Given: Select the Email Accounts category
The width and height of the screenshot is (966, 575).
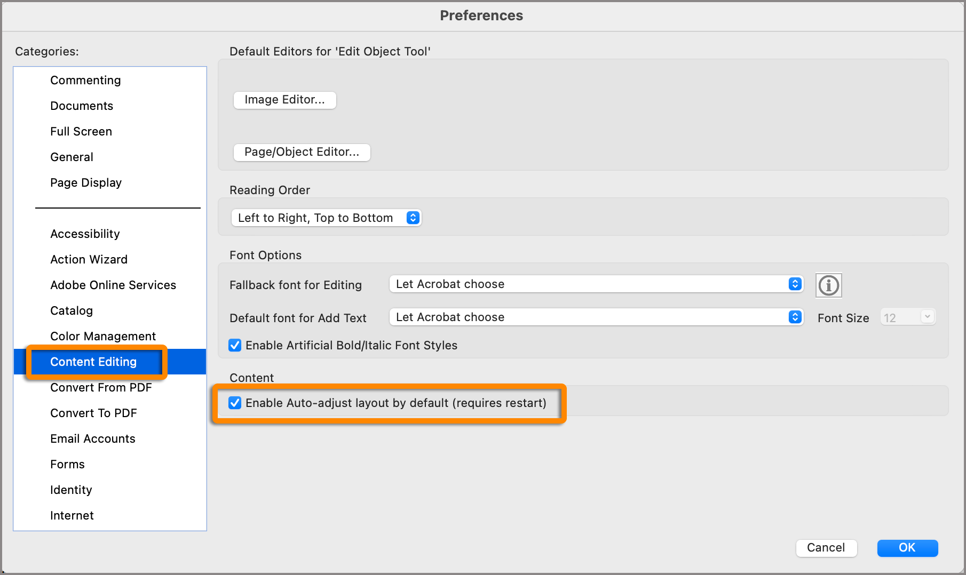Looking at the screenshot, I should point(92,438).
